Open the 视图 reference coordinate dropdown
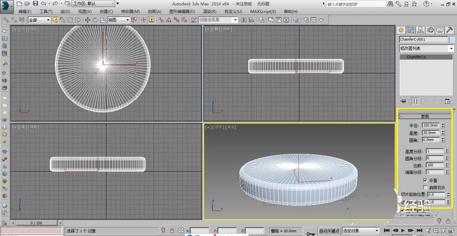457x236 pixels. point(118,20)
